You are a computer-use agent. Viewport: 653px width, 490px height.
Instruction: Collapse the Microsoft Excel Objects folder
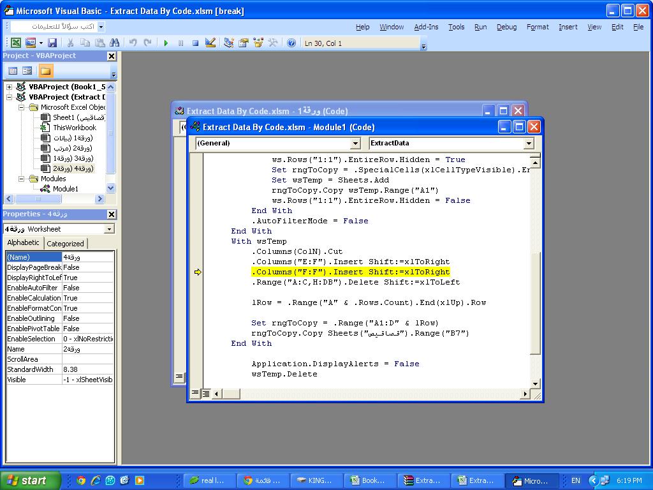(21, 107)
